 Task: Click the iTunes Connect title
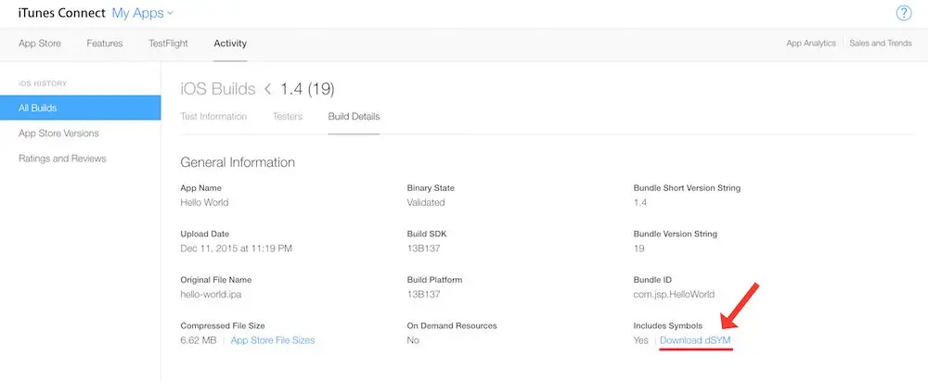coord(62,12)
